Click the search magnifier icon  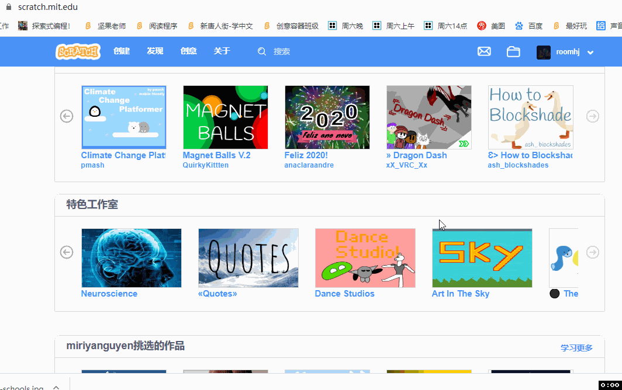click(262, 51)
